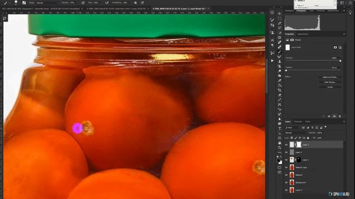
Task: Select the Dodge tool
Action: 280,71
